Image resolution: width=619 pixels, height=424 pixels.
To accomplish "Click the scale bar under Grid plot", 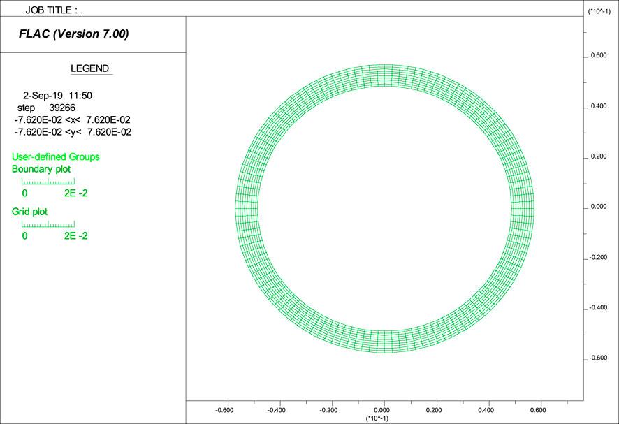I will [48, 224].
